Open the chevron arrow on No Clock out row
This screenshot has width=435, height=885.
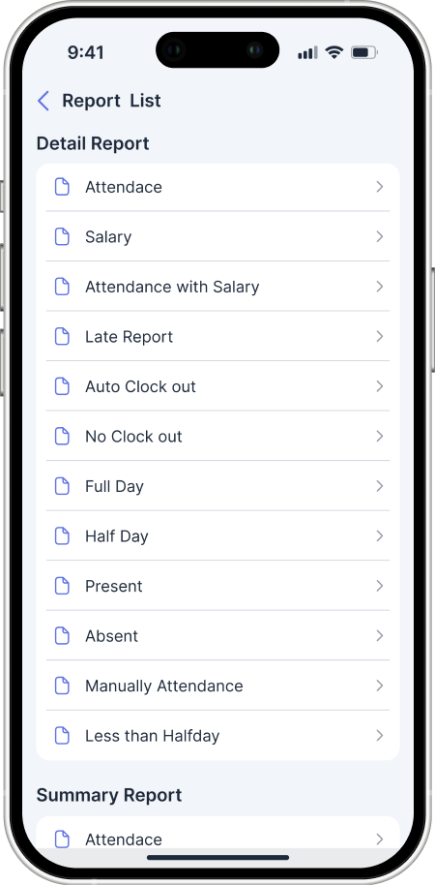point(380,437)
